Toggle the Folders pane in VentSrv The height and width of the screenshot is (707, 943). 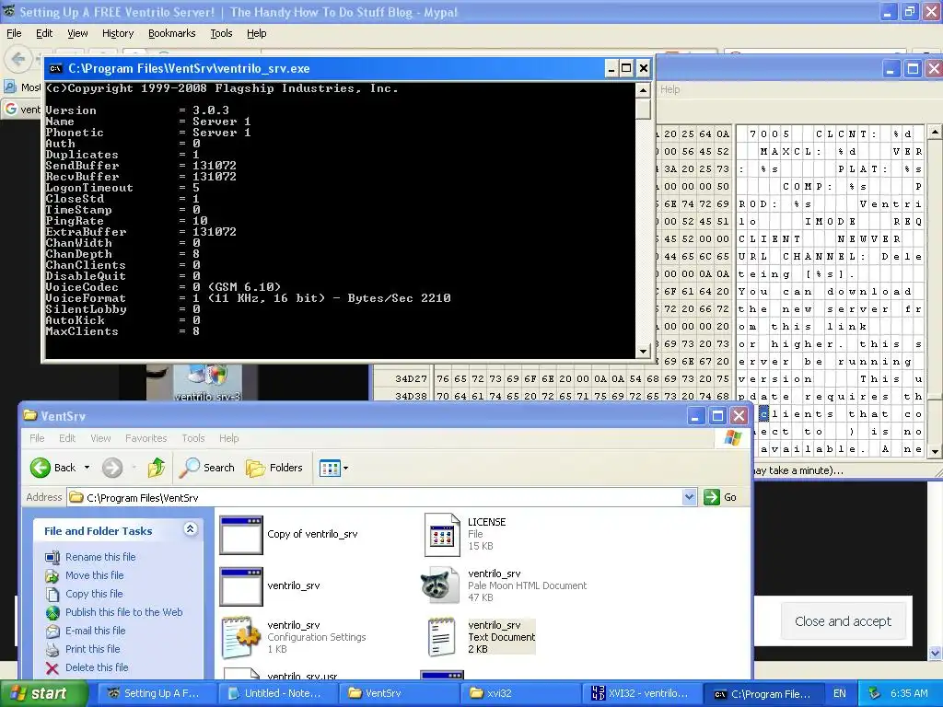click(x=274, y=468)
